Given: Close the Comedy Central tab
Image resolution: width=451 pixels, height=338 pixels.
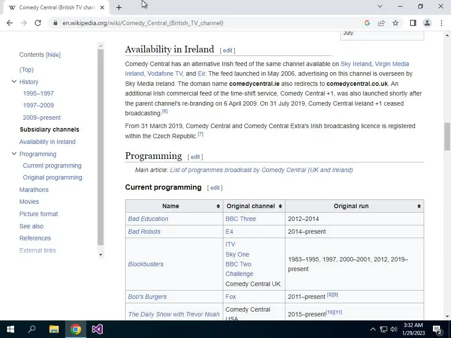Looking at the screenshot, I should [102, 7].
